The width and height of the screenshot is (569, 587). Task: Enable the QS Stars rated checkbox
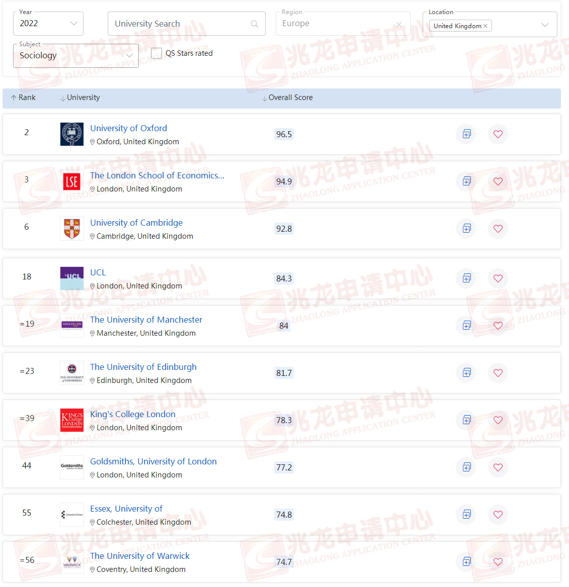coord(156,53)
